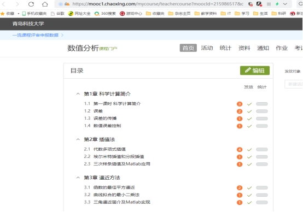Screen dimensions: 303x212
Task: Open section 3.1 函数的最佳平方逼近
Action: coord(109,187)
